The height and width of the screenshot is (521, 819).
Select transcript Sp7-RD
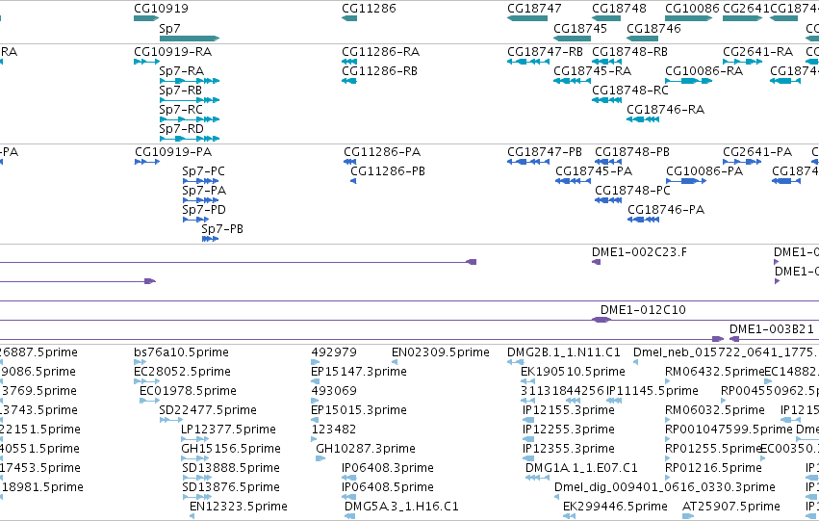[x=181, y=128]
